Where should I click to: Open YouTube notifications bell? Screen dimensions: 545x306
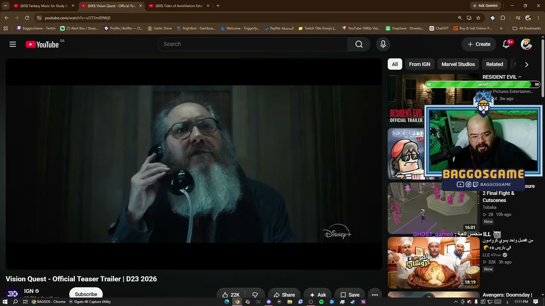coord(506,44)
